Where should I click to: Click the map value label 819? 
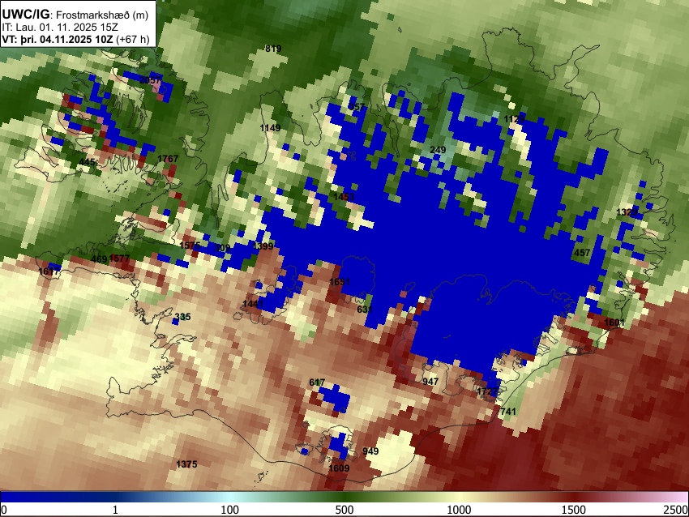(x=273, y=49)
